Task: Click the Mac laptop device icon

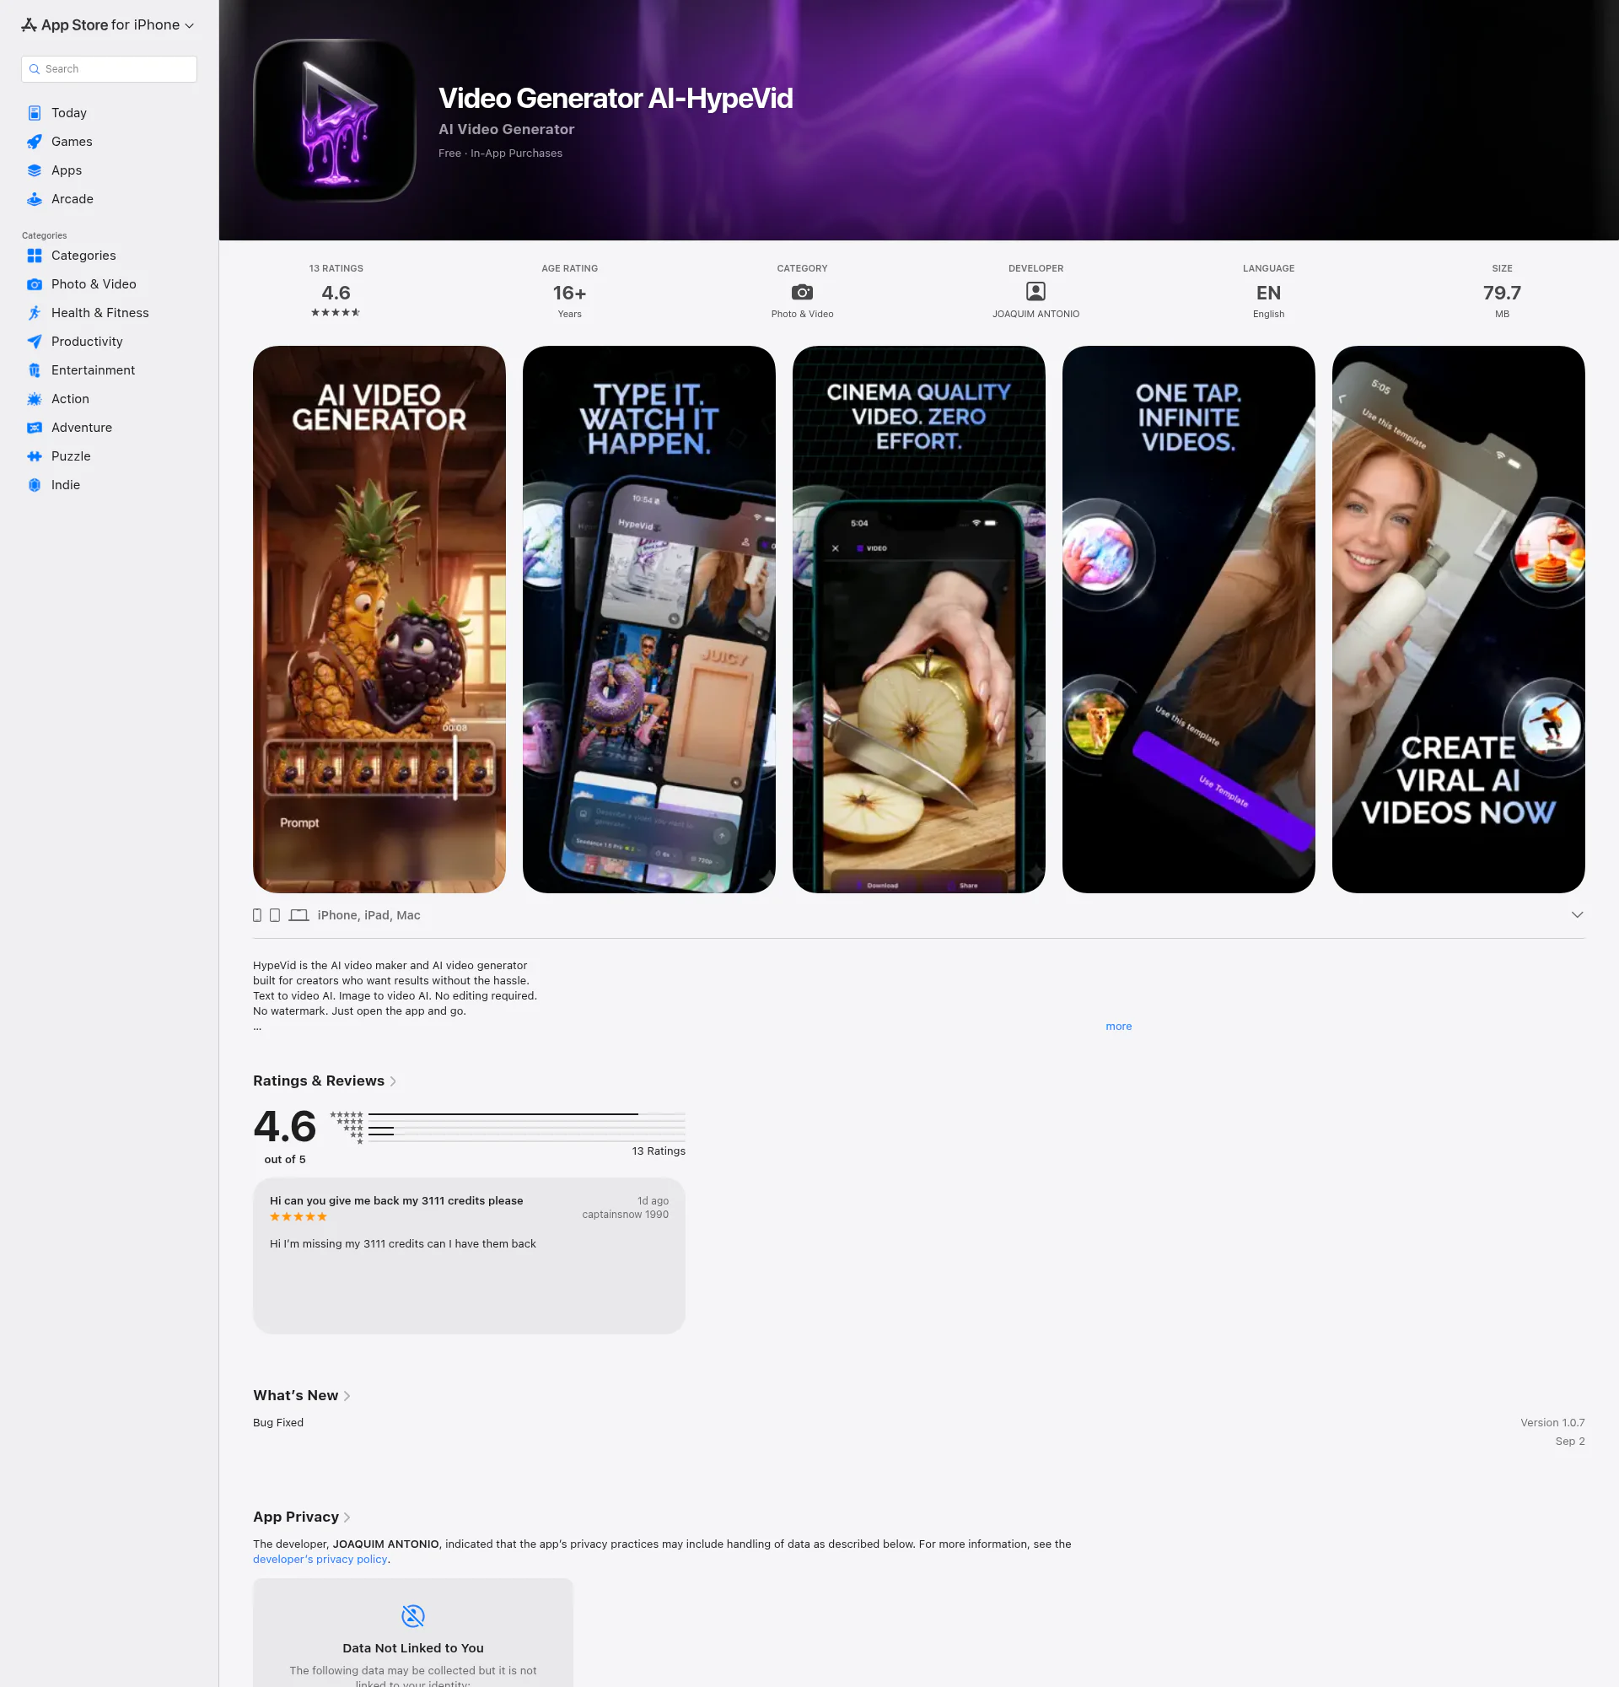Action: tap(299, 915)
